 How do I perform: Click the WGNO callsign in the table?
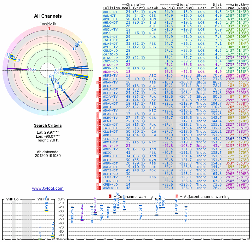tap(107, 26)
